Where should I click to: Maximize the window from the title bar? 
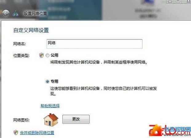point(178,2)
